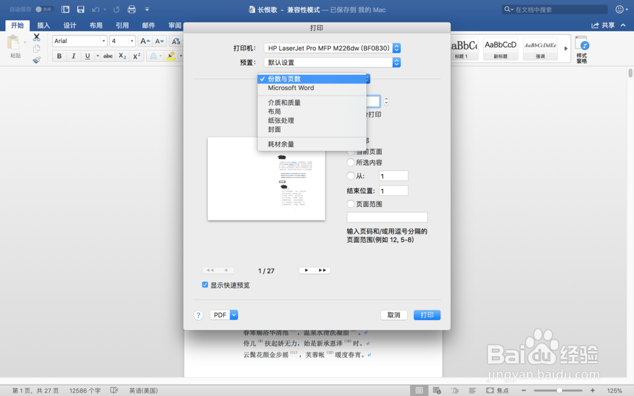This screenshot has height=396, width=634.
Task: Click the Cancel (取消) button
Action: tap(394, 315)
